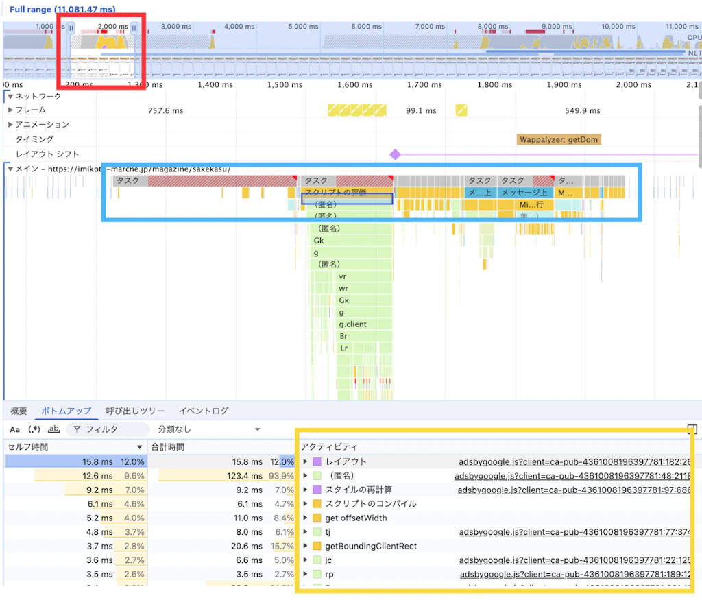Open adsbygoogle.js link ending 22:125

click(x=574, y=560)
